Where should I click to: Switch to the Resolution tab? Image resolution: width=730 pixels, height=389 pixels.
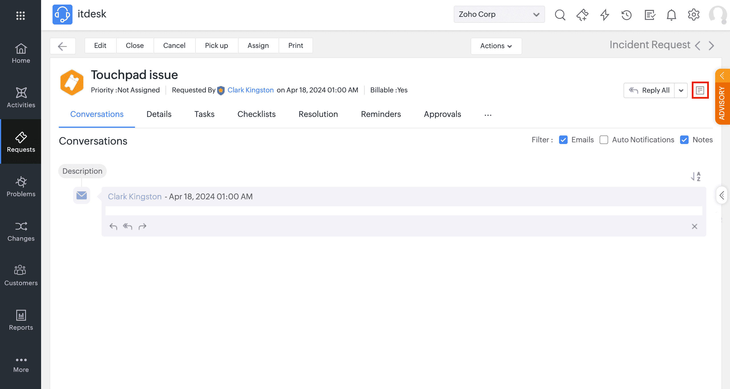(x=318, y=114)
